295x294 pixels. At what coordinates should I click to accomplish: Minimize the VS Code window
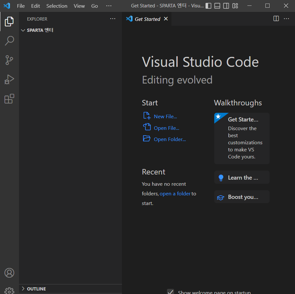click(x=249, y=6)
